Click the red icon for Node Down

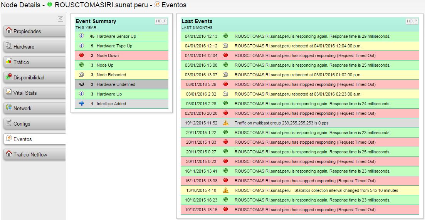[82, 55]
